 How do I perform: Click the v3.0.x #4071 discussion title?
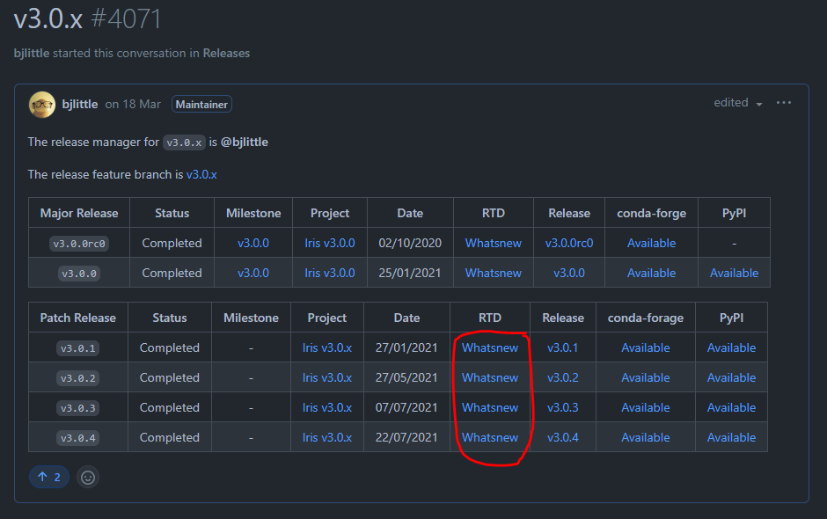tap(88, 19)
